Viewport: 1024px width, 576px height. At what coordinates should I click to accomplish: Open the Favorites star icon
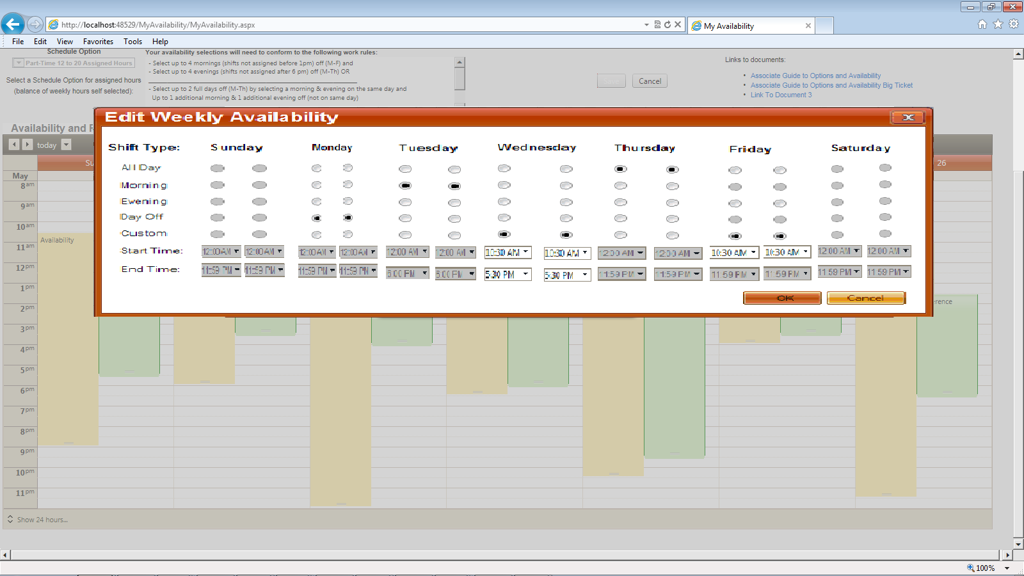pos(998,24)
